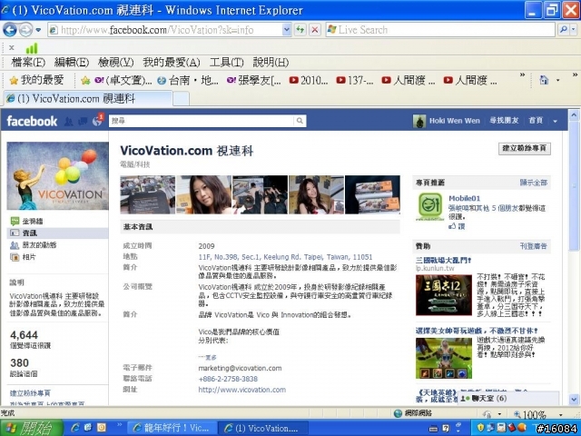The image size is (581, 436).
Task: Click 刊登廣告 beside sponsored section
Action: 533,246
